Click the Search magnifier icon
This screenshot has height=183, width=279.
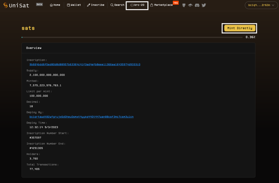pos(112,5)
